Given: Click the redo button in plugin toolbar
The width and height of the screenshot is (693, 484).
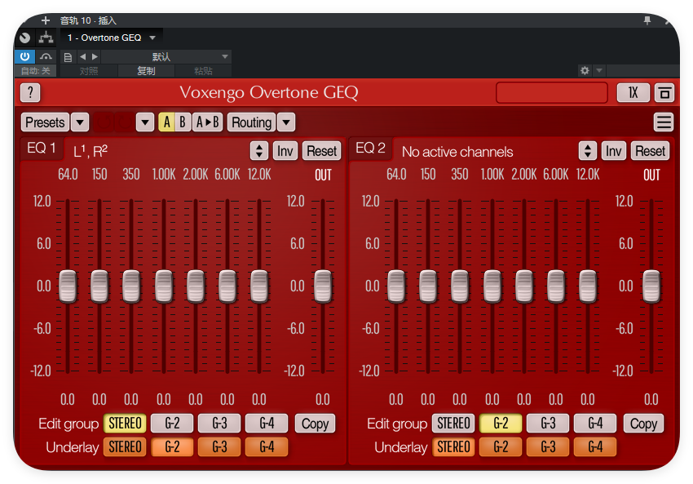Looking at the screenshot, I should 124,122.
